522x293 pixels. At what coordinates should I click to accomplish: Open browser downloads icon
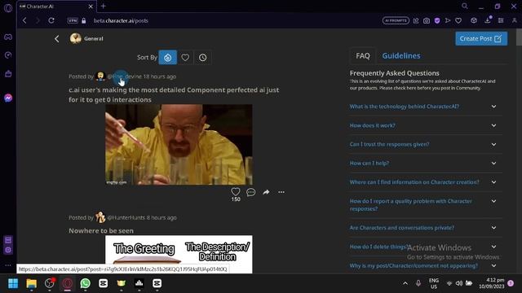tap(488, 20)
